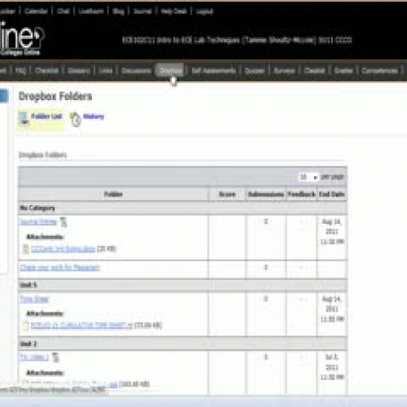The height and width of the screenshot is (407, 407).
Task: Open the Folder List icon
Action: pos(24,119)
